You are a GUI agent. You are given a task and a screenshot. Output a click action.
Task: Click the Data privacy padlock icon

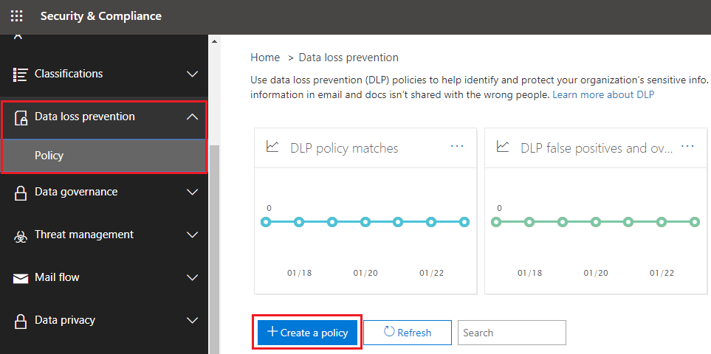point(21,321)
